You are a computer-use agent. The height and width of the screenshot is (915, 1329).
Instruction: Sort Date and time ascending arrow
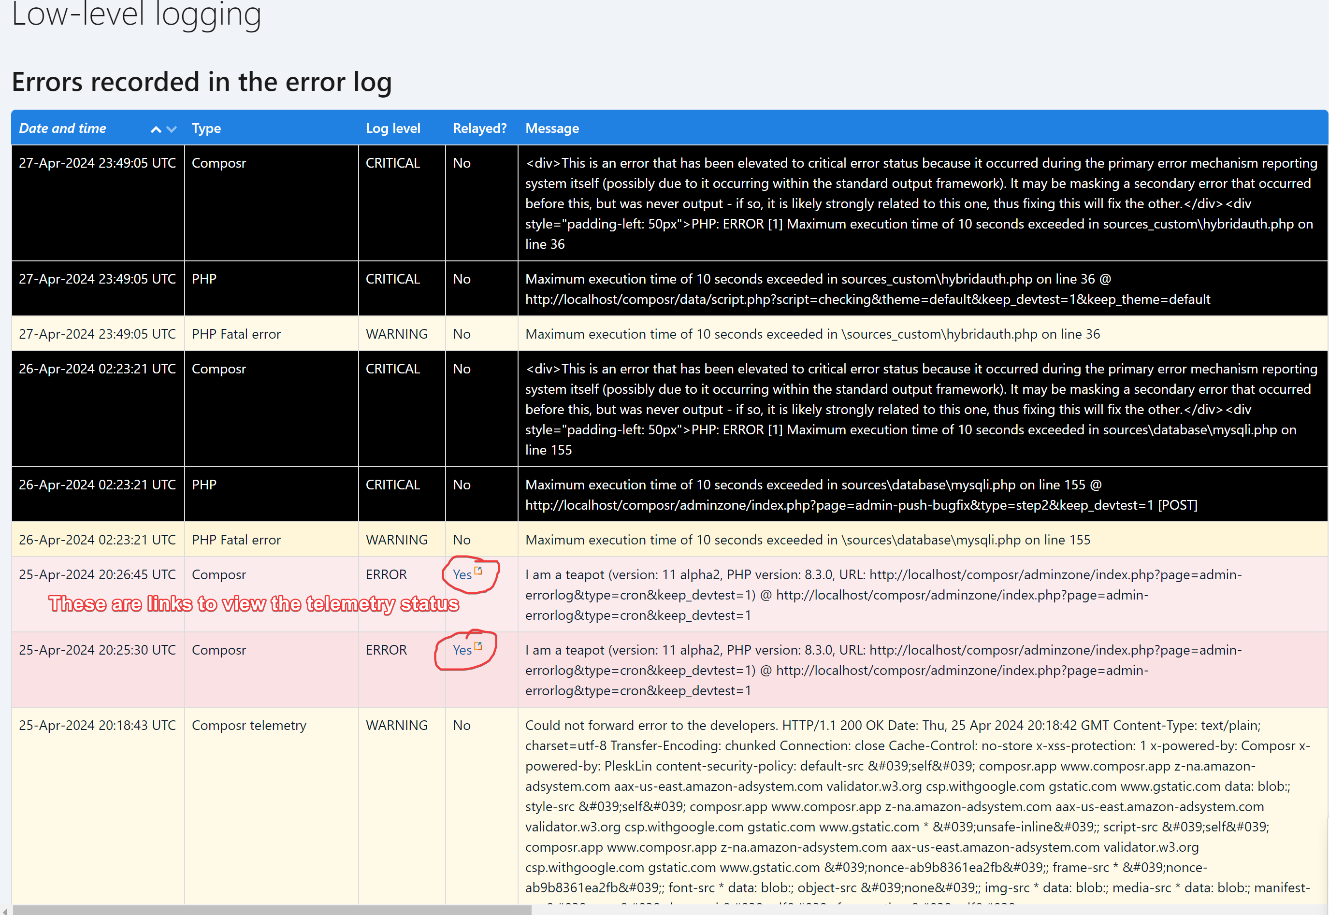[x=156, y=129]
